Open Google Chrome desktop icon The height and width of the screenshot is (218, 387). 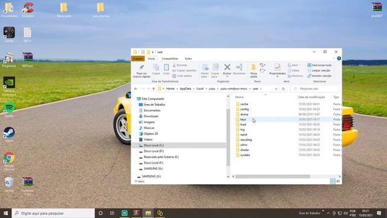[9, 161]
